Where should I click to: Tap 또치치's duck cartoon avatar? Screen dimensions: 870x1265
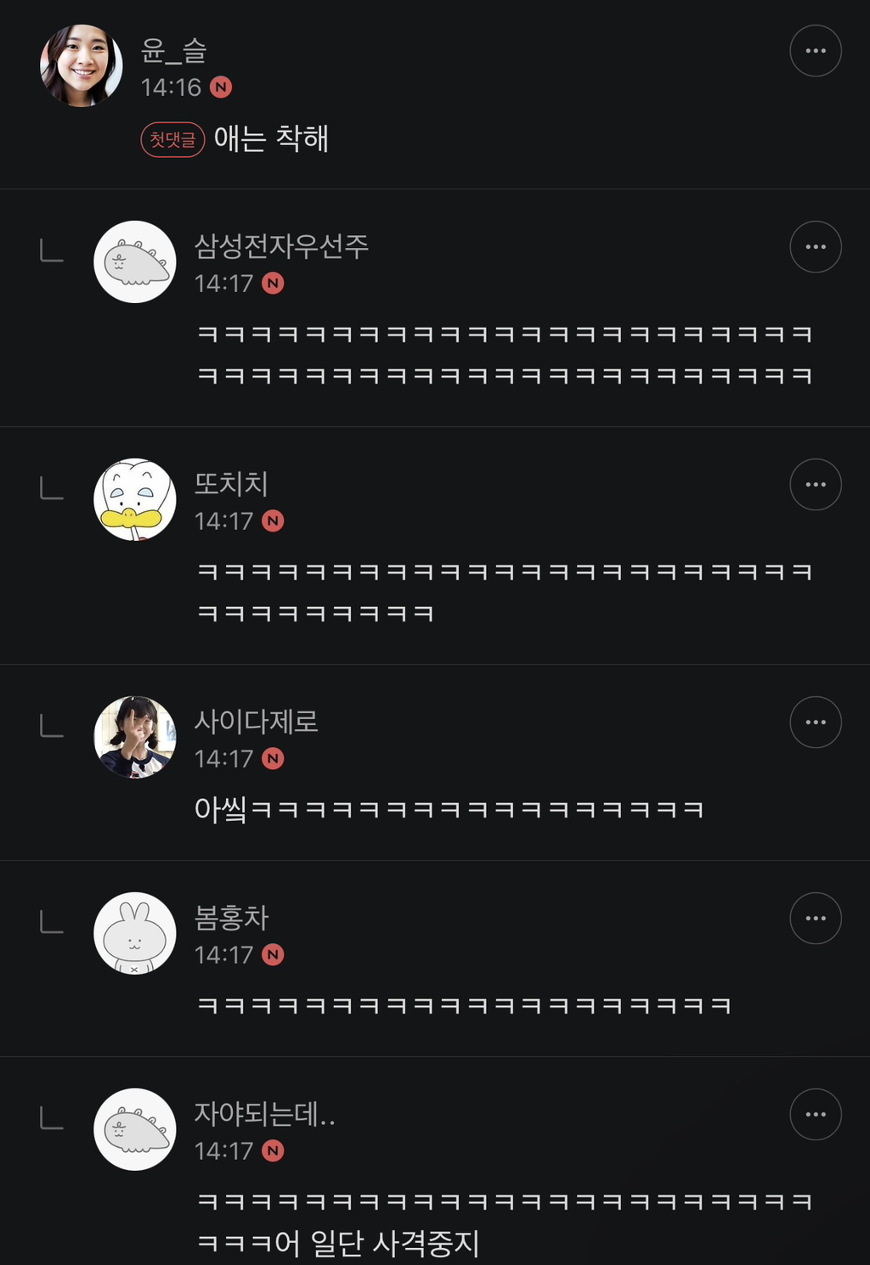[x=135, y=500]
